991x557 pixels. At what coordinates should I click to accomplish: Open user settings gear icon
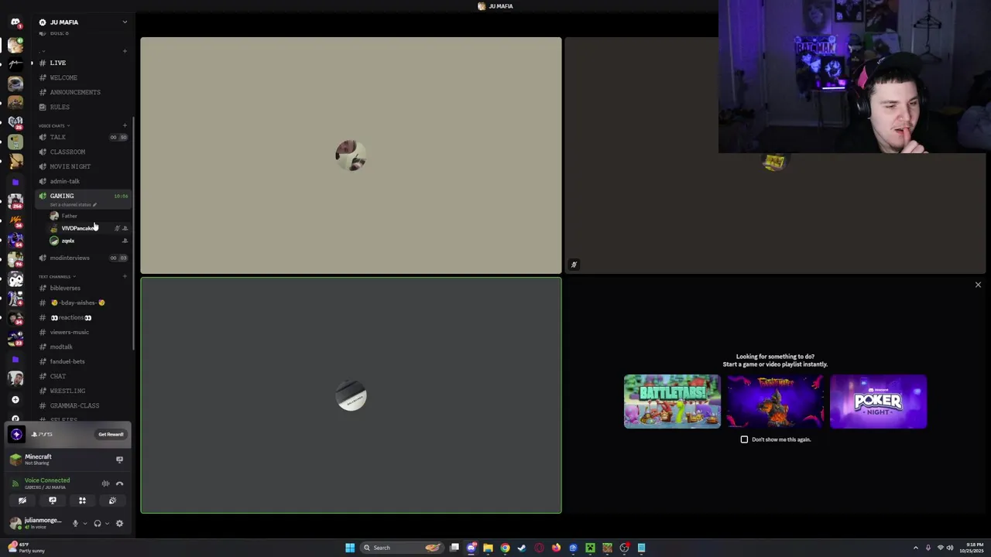[119, 524]
